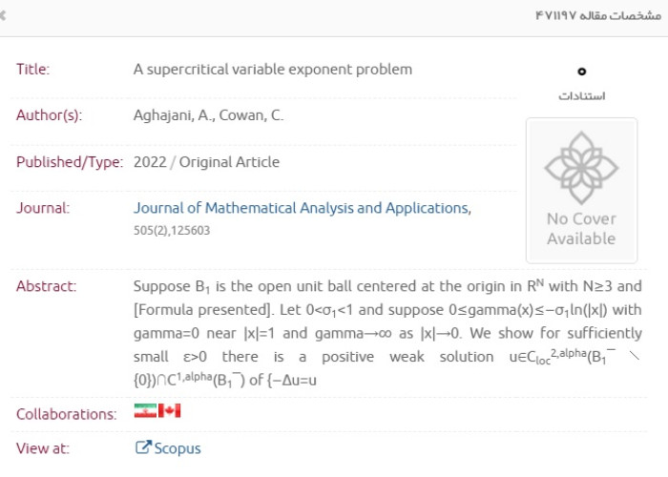Click the Canada flag icon
Image resolution: width=668 pixels, height=477 pixels.
pyautogui.click(x=170, y=410)
